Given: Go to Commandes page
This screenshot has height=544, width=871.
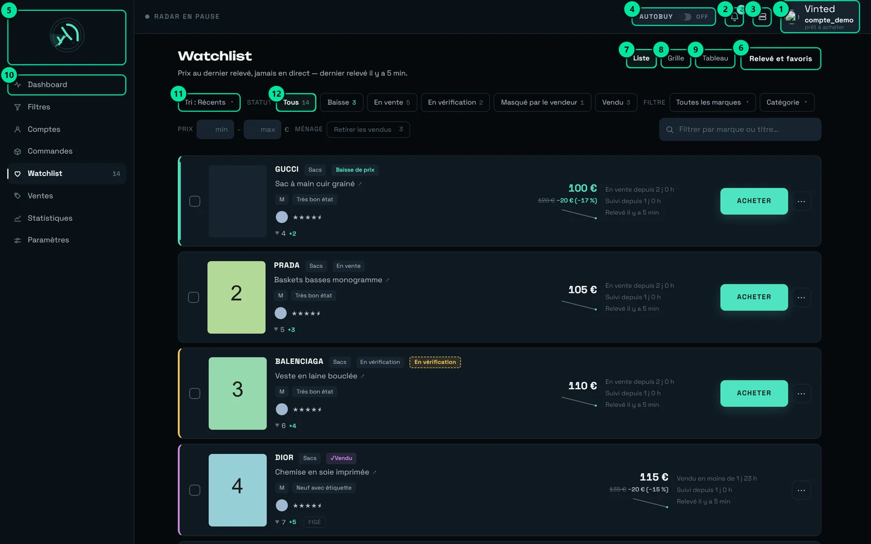Looking at the screenshot, I should pos(67,151).
